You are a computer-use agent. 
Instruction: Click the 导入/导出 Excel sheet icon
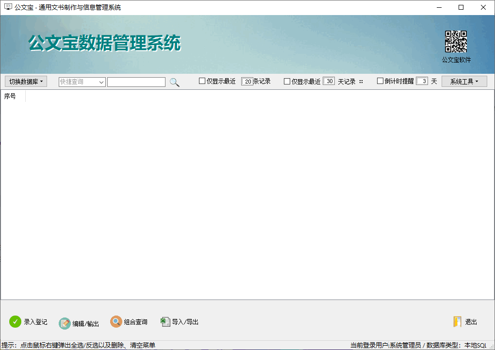165,321
